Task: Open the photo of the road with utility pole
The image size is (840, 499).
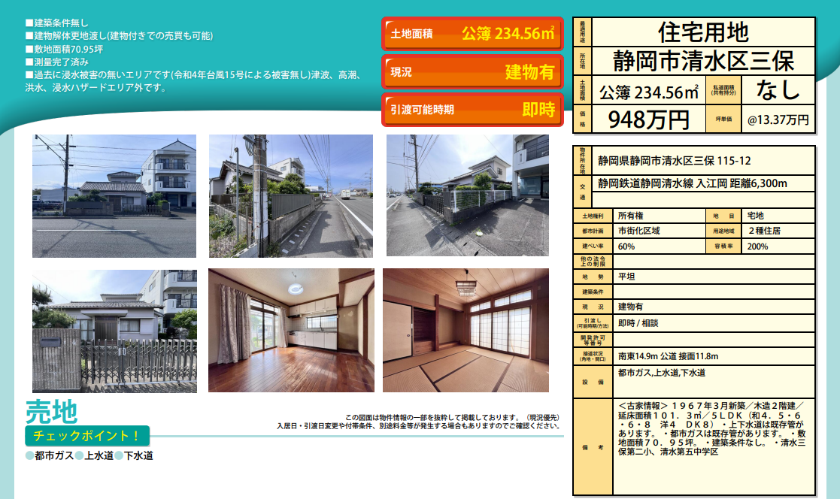Action: click(290, 195)
